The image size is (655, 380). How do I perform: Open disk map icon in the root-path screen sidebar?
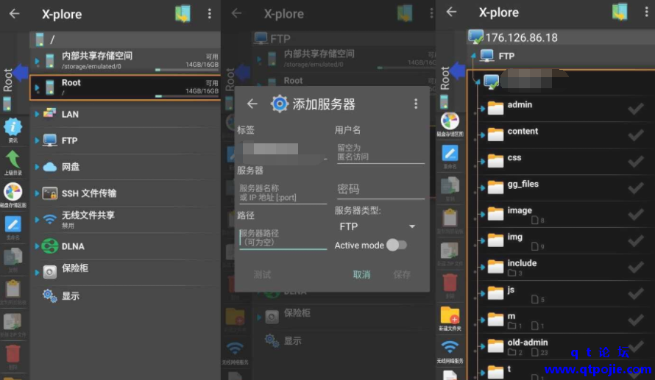(x=13, y=192)
